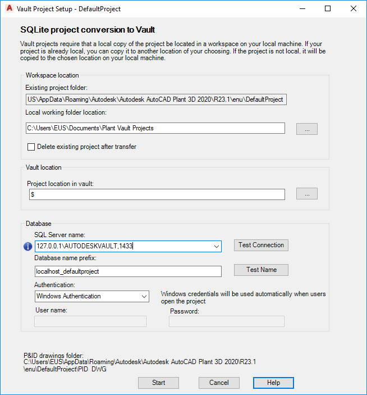This screenshot has height=395, width=367.
Task: Click the blue info icon beside SQL Server name
Action: coord(28,246)
